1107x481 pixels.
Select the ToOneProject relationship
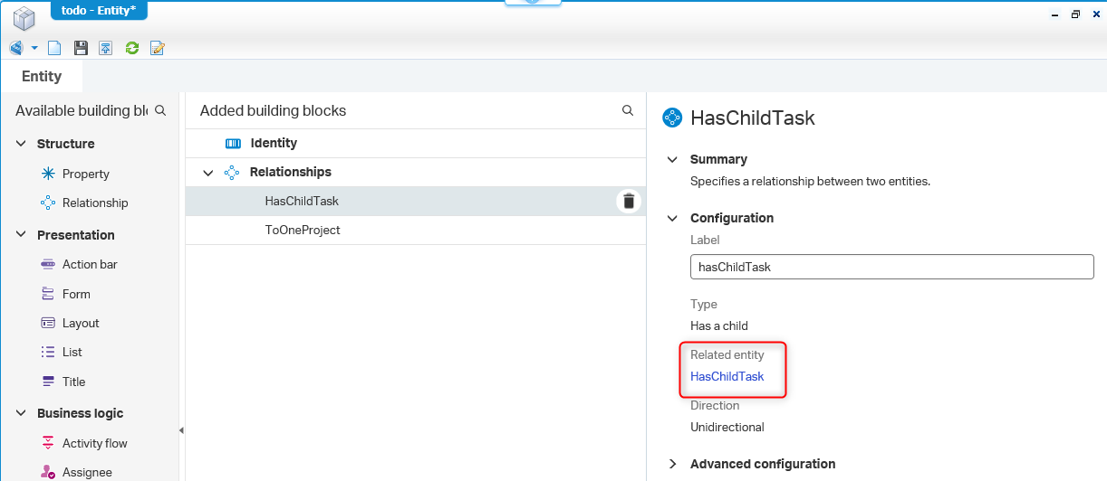(303, 231)
